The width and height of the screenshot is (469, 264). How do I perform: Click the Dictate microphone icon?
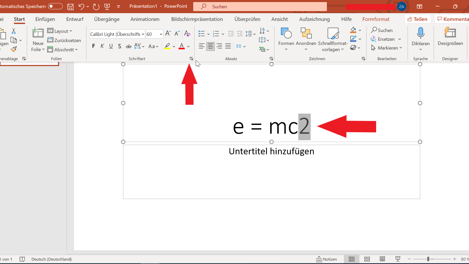[x=421, y=34]
